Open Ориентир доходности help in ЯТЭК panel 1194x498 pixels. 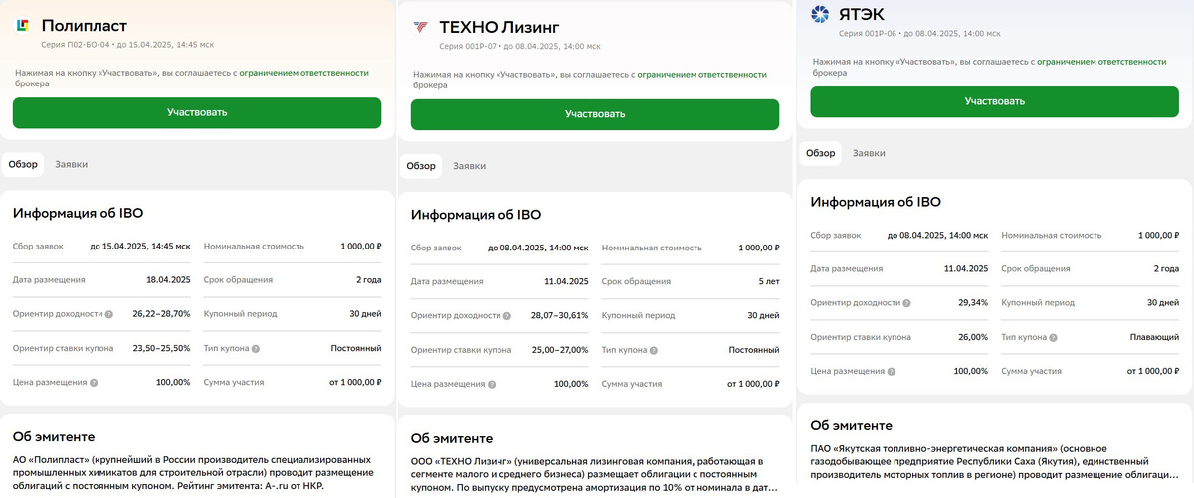pos(906,303)
